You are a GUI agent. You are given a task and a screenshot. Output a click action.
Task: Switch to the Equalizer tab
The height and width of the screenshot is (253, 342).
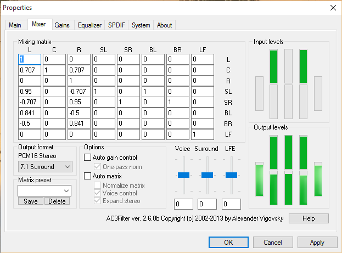coord(89,25)
